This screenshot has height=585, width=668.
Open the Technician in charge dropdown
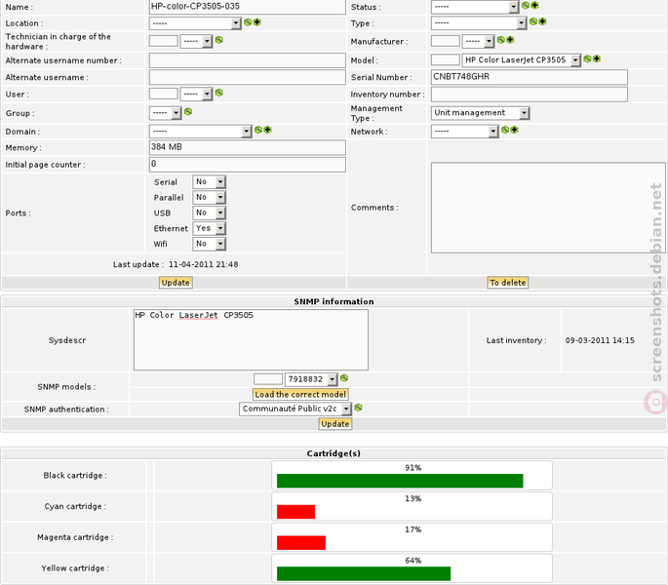pyautogui.click(x=196, y=41)
